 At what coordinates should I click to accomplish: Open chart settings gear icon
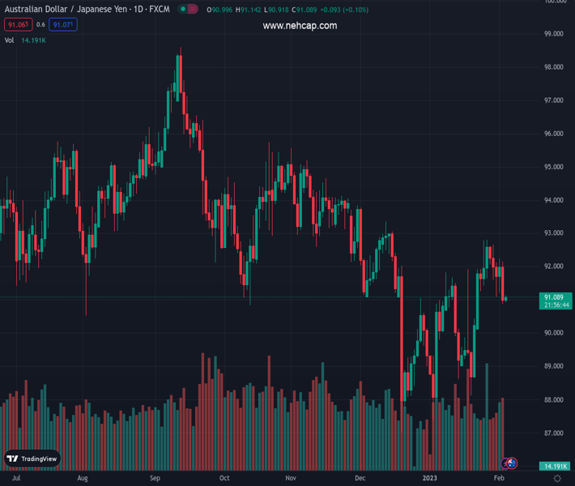point(557,479)
